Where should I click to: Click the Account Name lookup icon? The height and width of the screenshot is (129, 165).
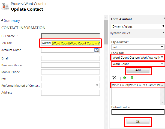point(97,50)
